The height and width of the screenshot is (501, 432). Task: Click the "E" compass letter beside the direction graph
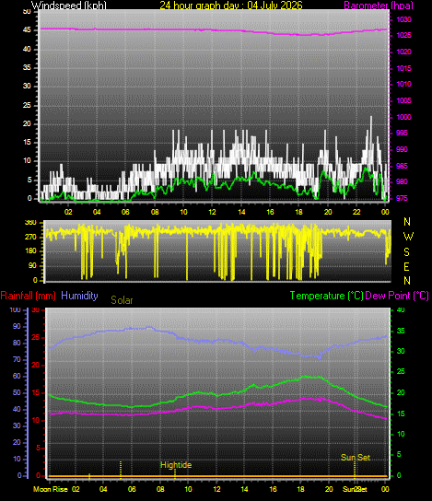[x=406, y=267]
